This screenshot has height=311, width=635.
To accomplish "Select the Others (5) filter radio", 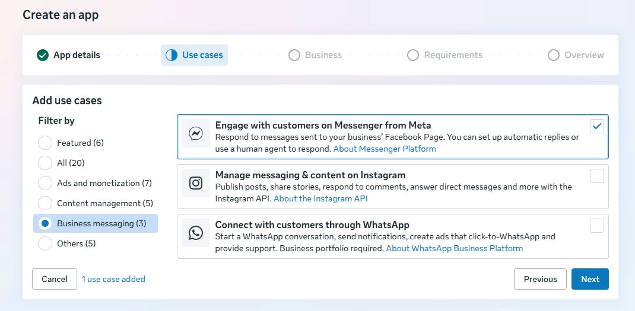I will coord(45,243).
